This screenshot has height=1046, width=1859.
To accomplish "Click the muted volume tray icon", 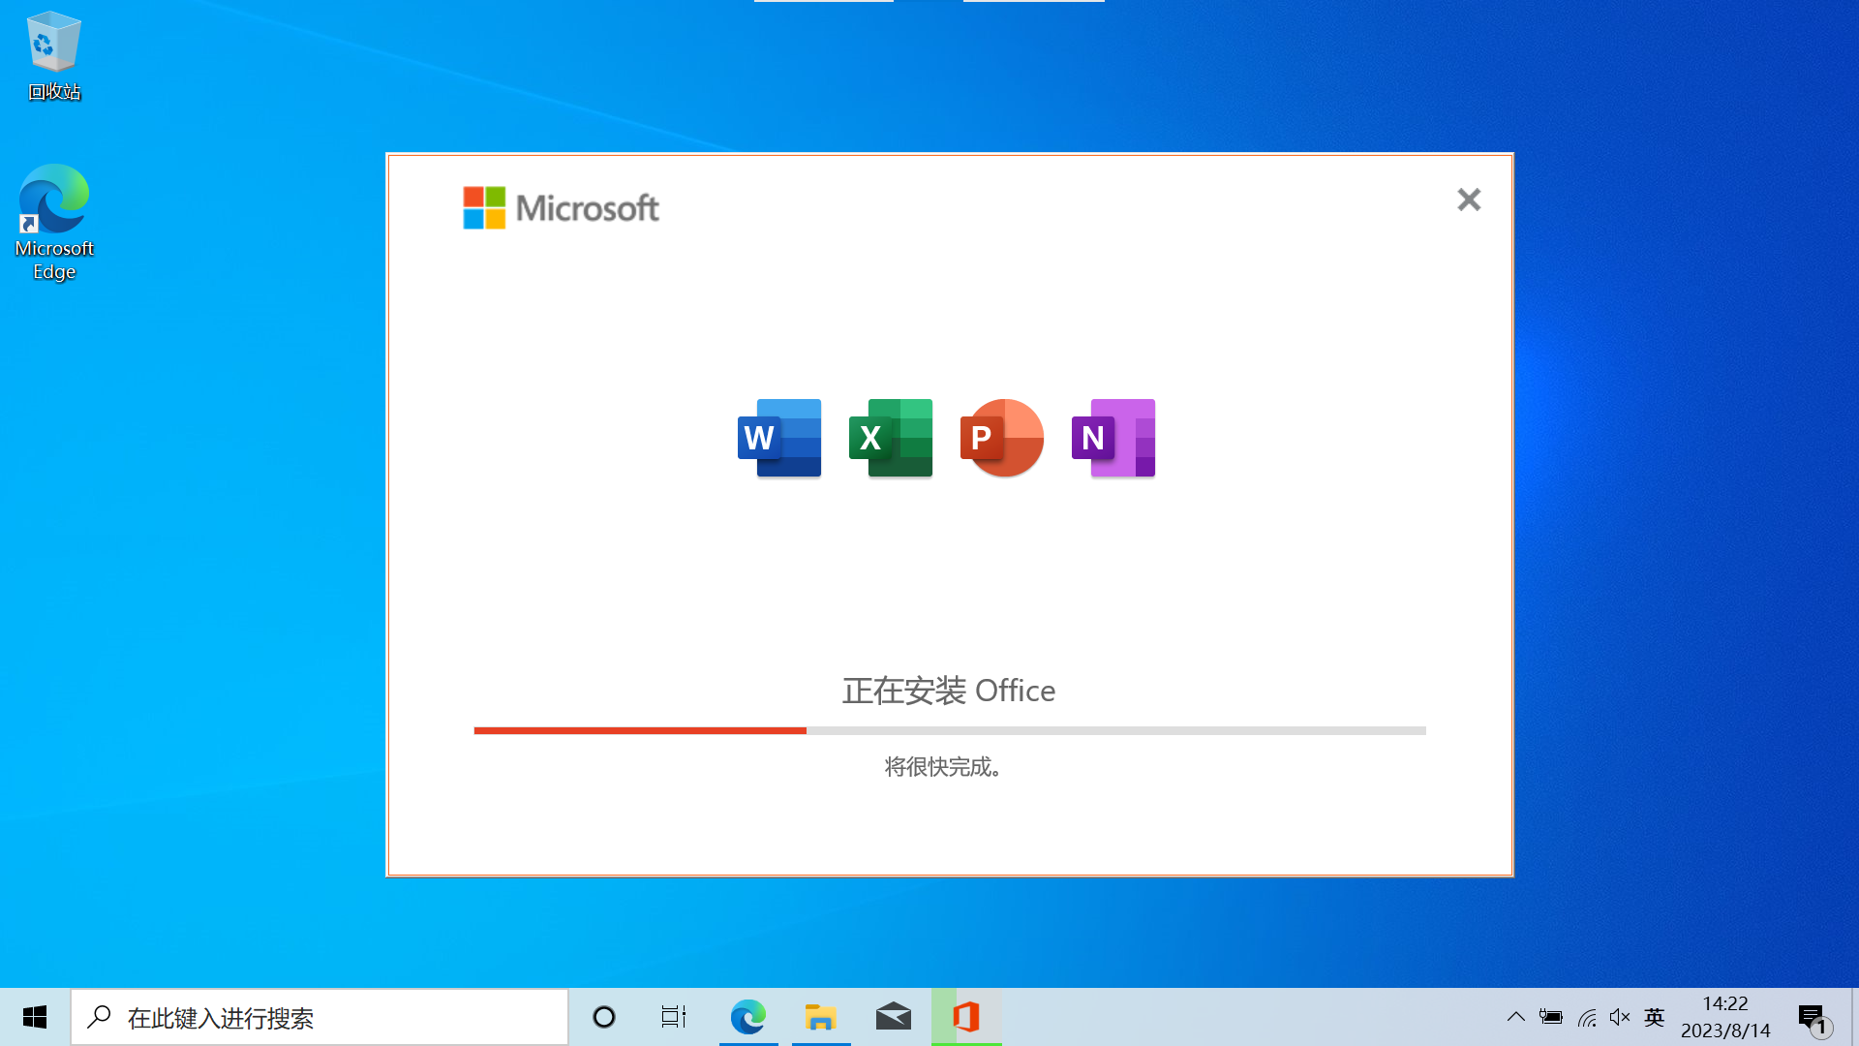I will click(x=1620, y=1017).
